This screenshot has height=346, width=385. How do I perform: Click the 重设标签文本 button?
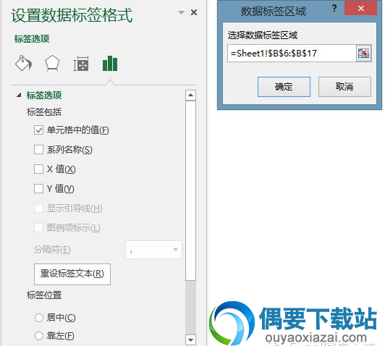coord(72,274)
